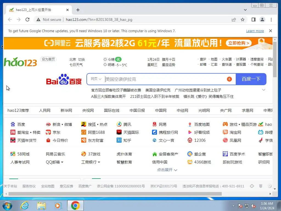Dismiss the Chrome update notice bar
The image size is (281, 211).
pyautogui.click(x=270, y=31)
